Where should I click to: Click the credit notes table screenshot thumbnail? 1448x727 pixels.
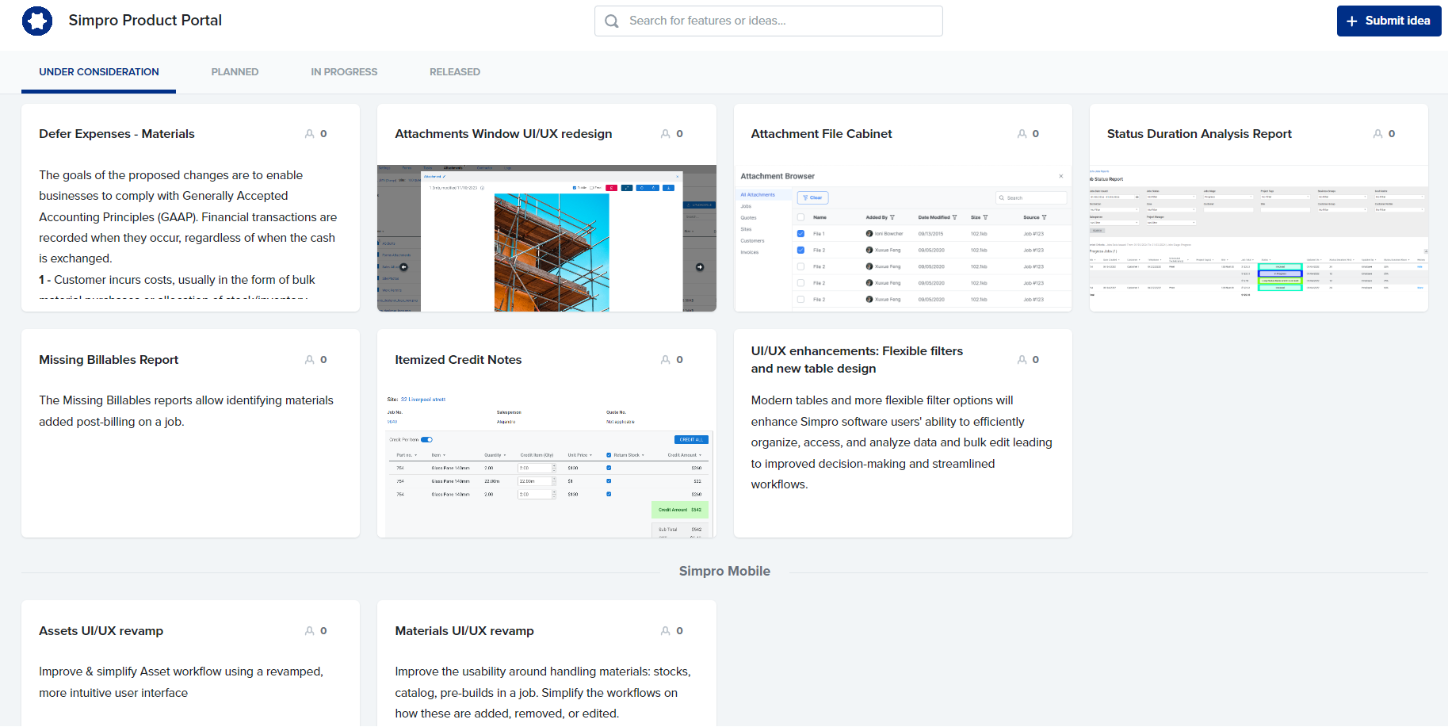[x=547, y=464]
